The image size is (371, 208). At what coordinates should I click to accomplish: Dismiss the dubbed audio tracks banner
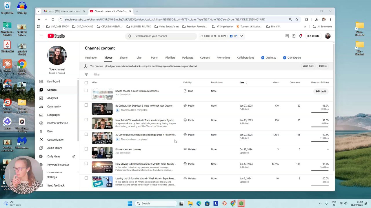point(323,66)
